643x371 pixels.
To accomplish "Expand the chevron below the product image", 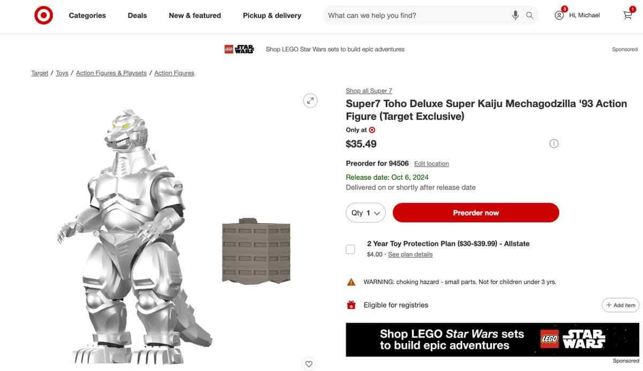I will (309, 363).
